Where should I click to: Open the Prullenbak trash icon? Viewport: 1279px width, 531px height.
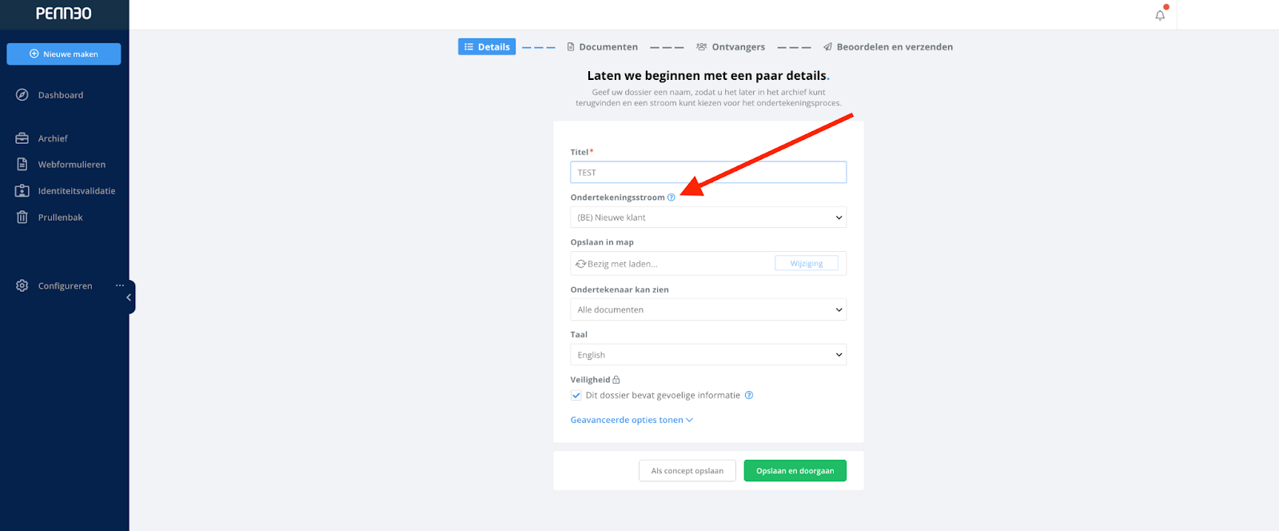click(x=22, y=218)
